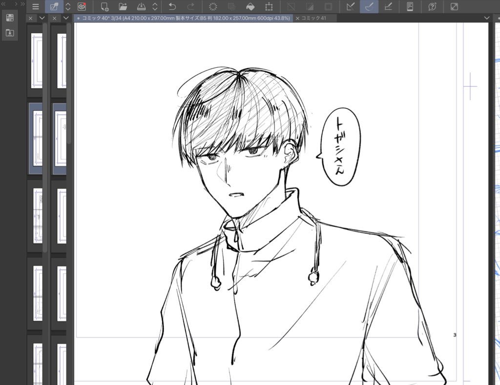Open the stepper arrows beside Save icon

tap(155, 7)
